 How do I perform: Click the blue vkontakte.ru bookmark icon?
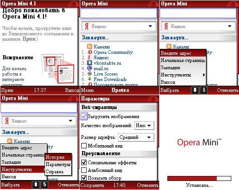click(x=89, y=63)
